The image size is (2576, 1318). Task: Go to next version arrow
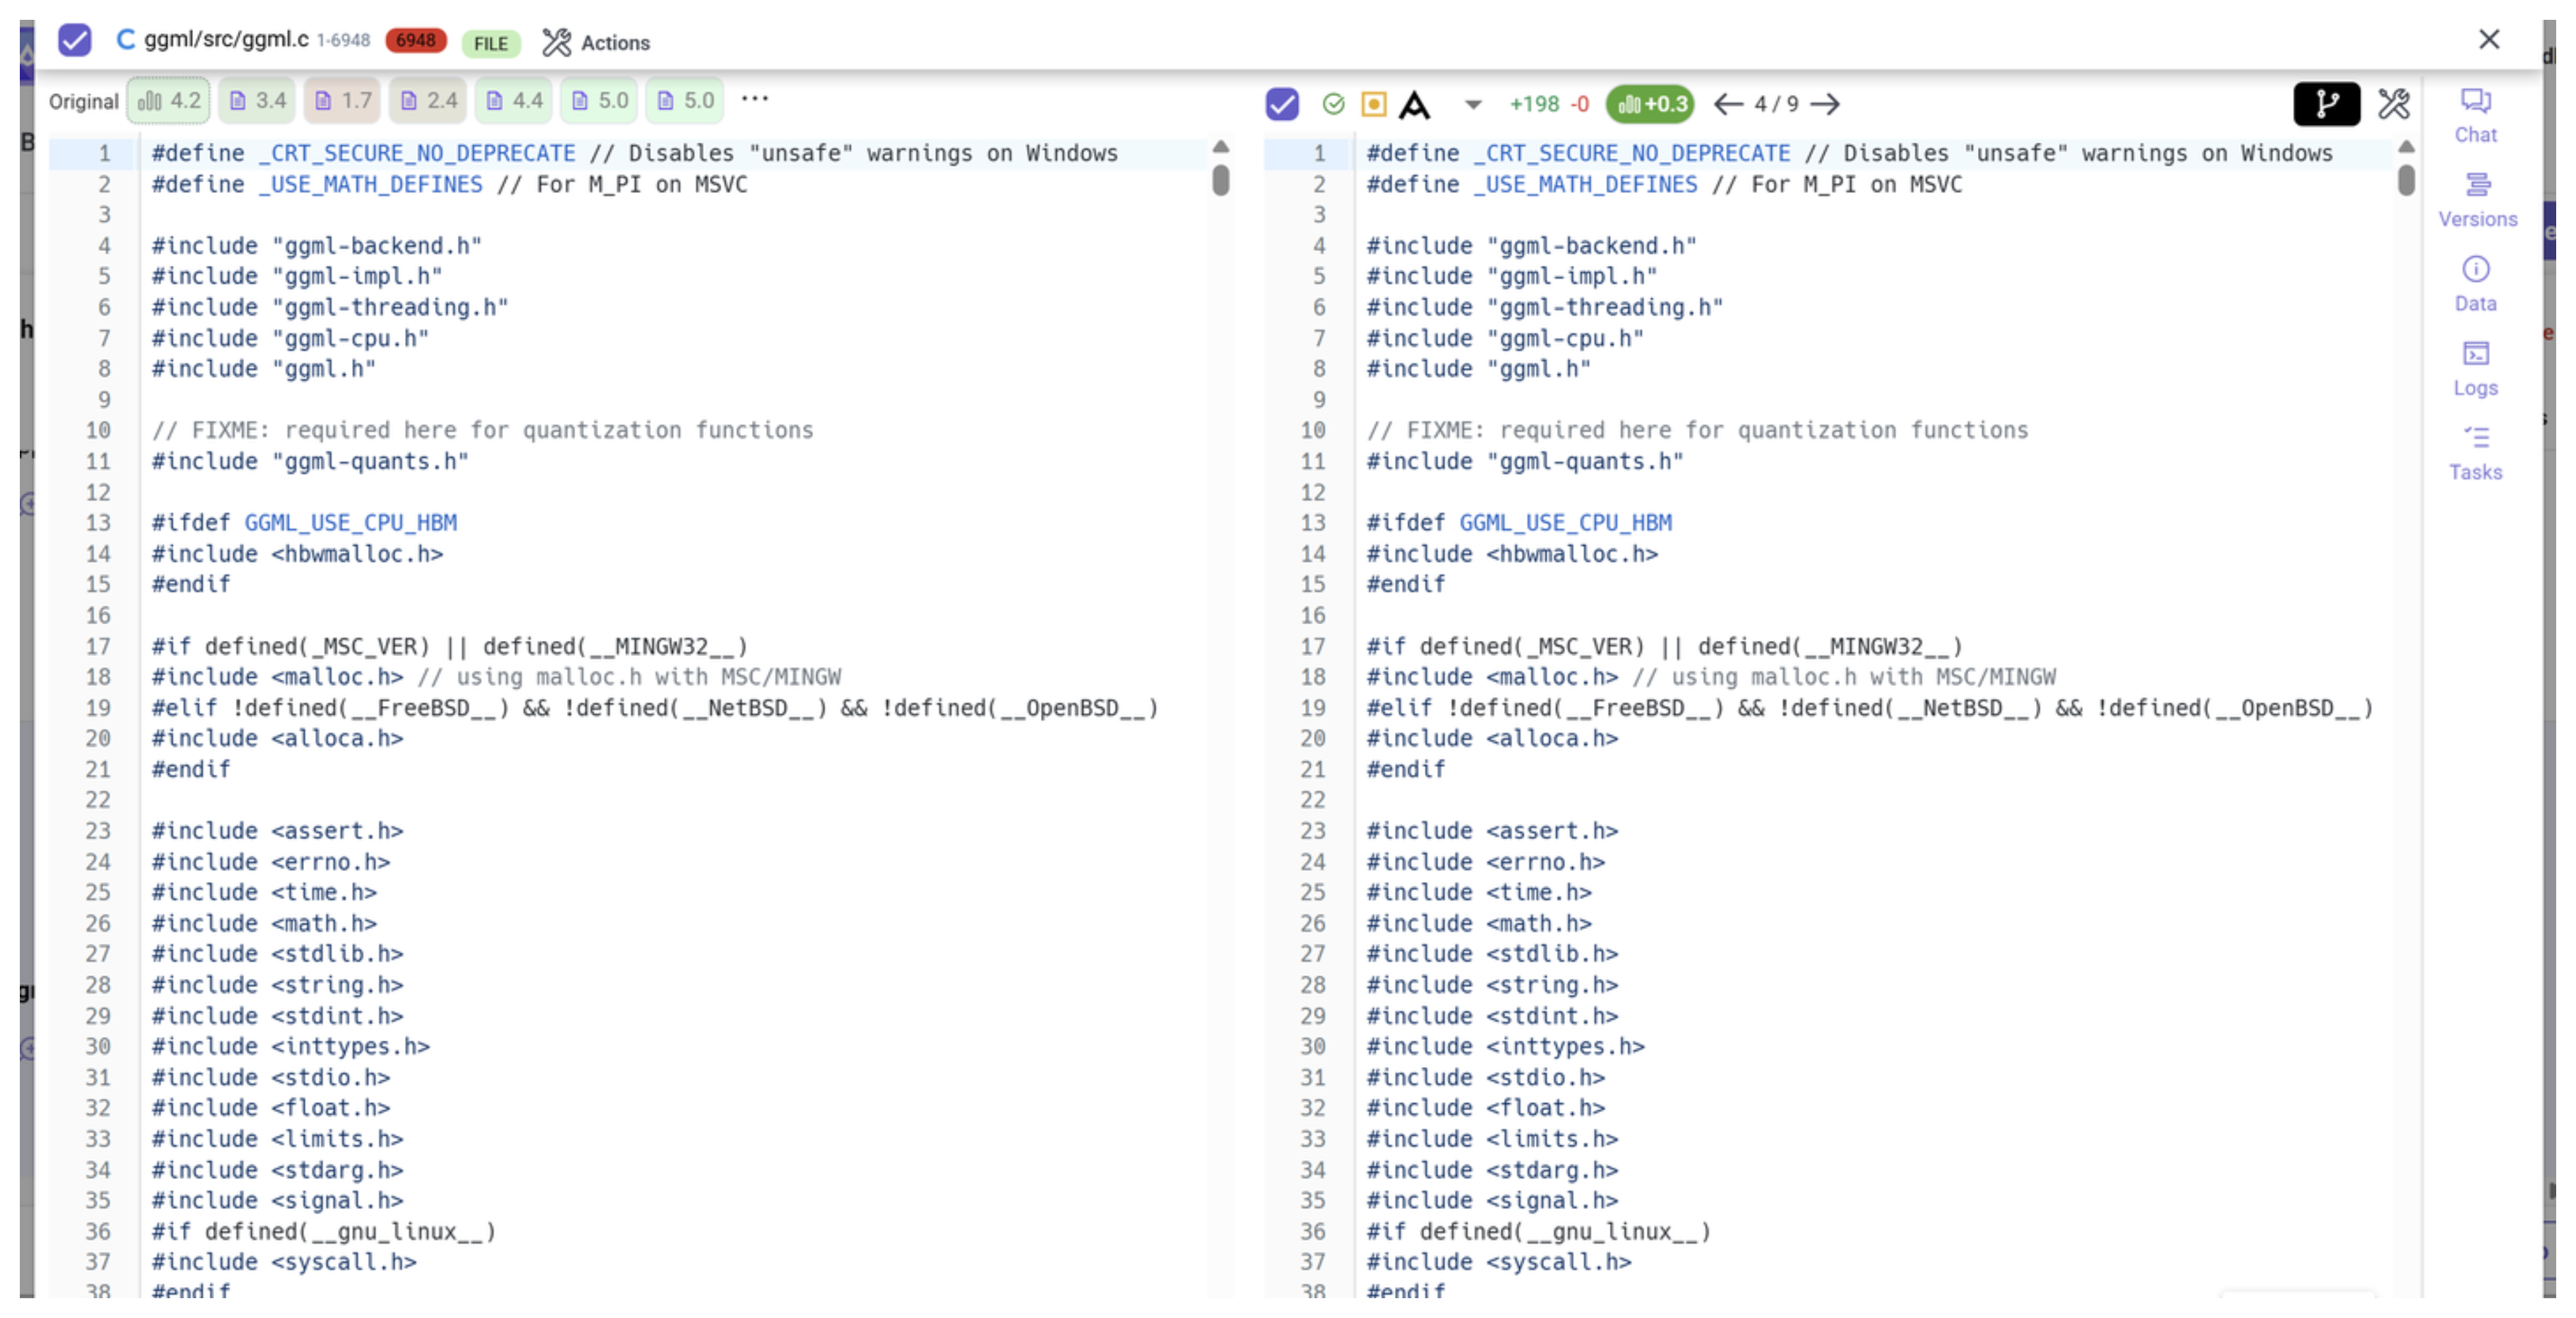(1825, 104)
